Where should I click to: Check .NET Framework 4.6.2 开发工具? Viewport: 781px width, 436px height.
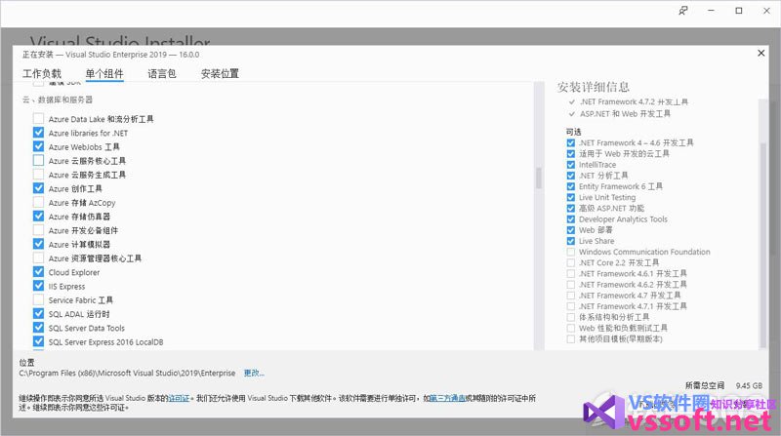pos(571,285)
